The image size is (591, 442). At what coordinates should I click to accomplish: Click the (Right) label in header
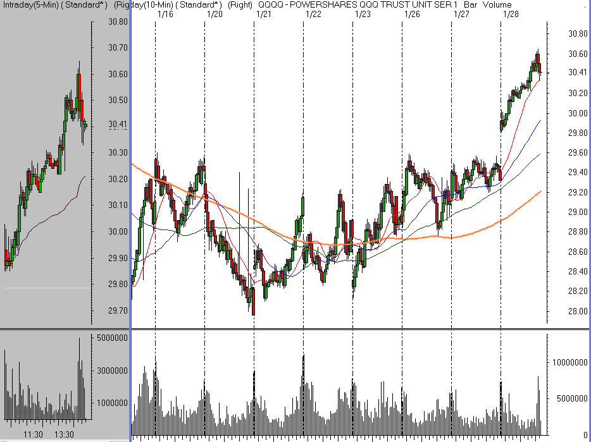tap(240, 5)
